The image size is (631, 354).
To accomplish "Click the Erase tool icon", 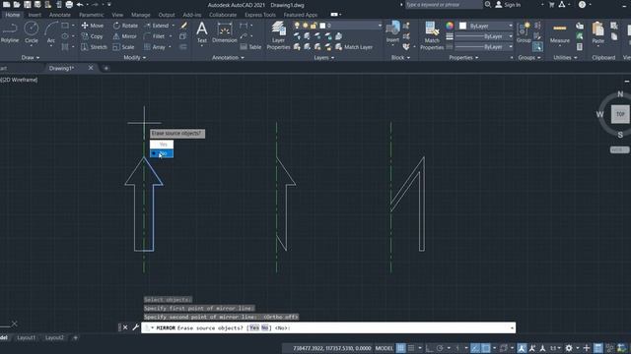I will [183, 26].
